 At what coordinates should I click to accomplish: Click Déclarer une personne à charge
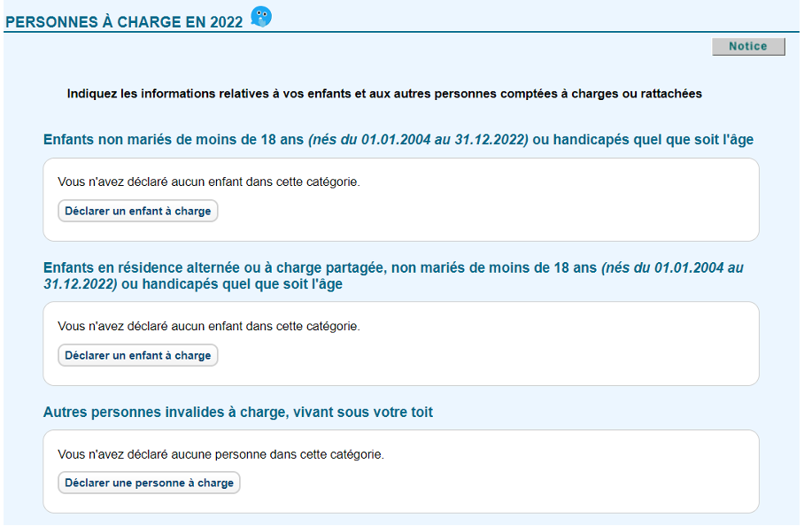pos(150,483)
